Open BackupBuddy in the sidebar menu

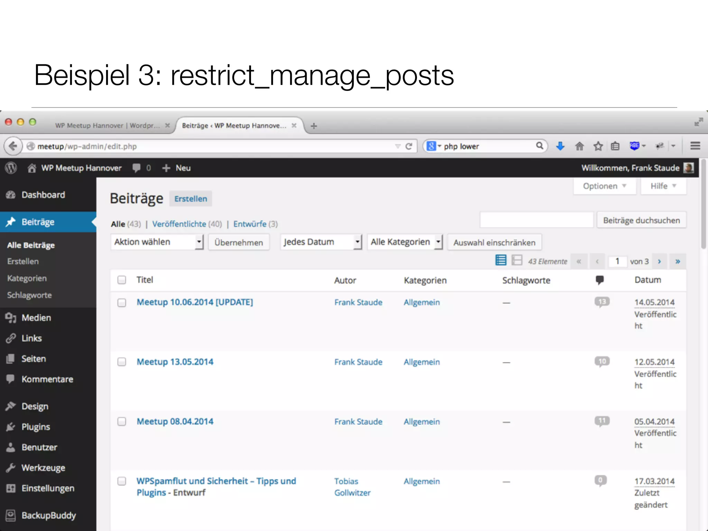pos(48,515)
